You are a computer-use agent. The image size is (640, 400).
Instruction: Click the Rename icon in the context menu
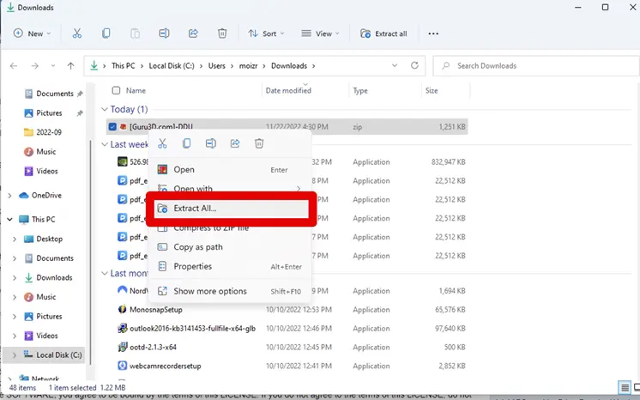click(210, 144)
